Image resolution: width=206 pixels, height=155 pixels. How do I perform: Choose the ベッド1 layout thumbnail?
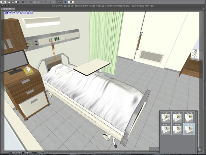(165, 117)
